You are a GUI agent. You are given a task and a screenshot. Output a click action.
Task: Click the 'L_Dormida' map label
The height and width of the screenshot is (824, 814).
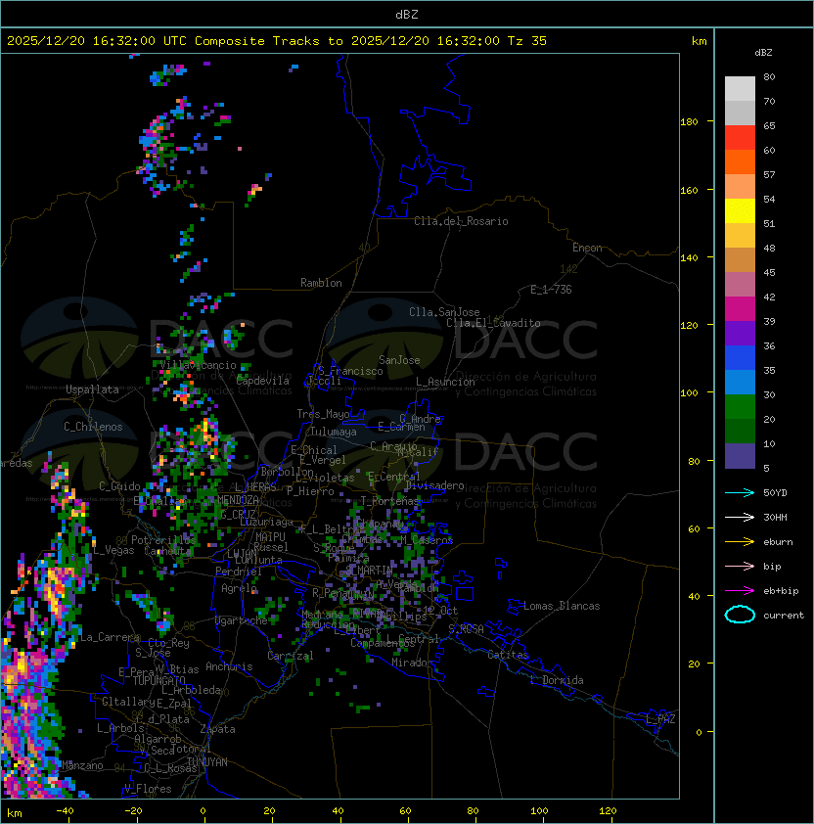pyautogui.click(x=557, y=680)
